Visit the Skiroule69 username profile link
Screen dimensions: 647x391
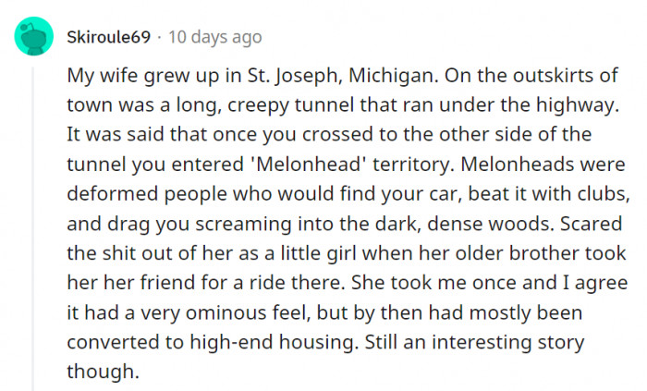(109, 37)
